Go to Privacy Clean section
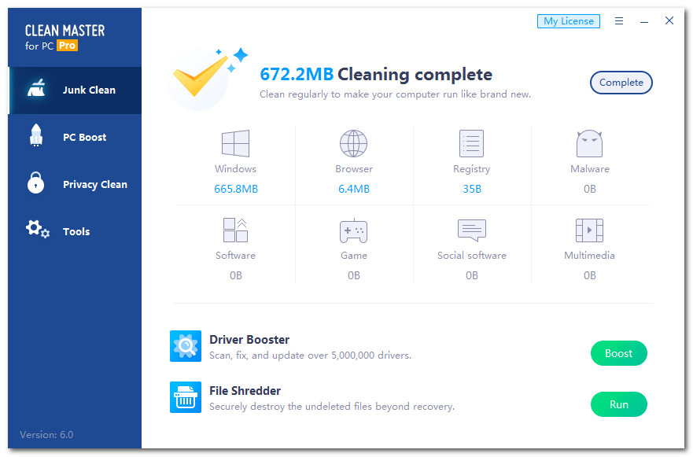 tap(76, 185)
